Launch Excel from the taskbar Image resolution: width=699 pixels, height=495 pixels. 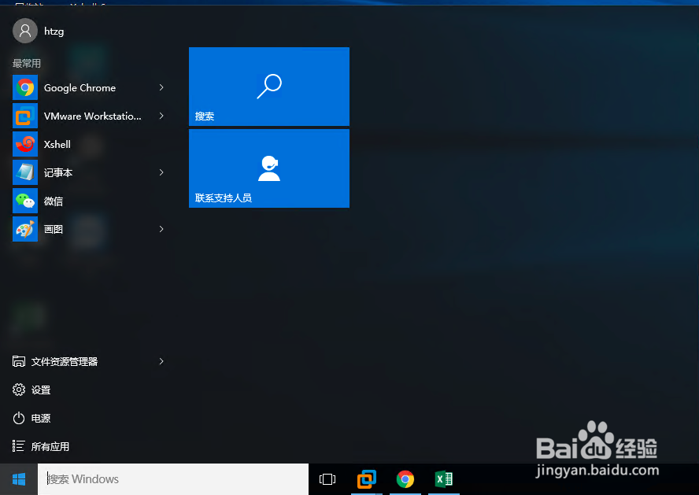[x=443, y=478]
